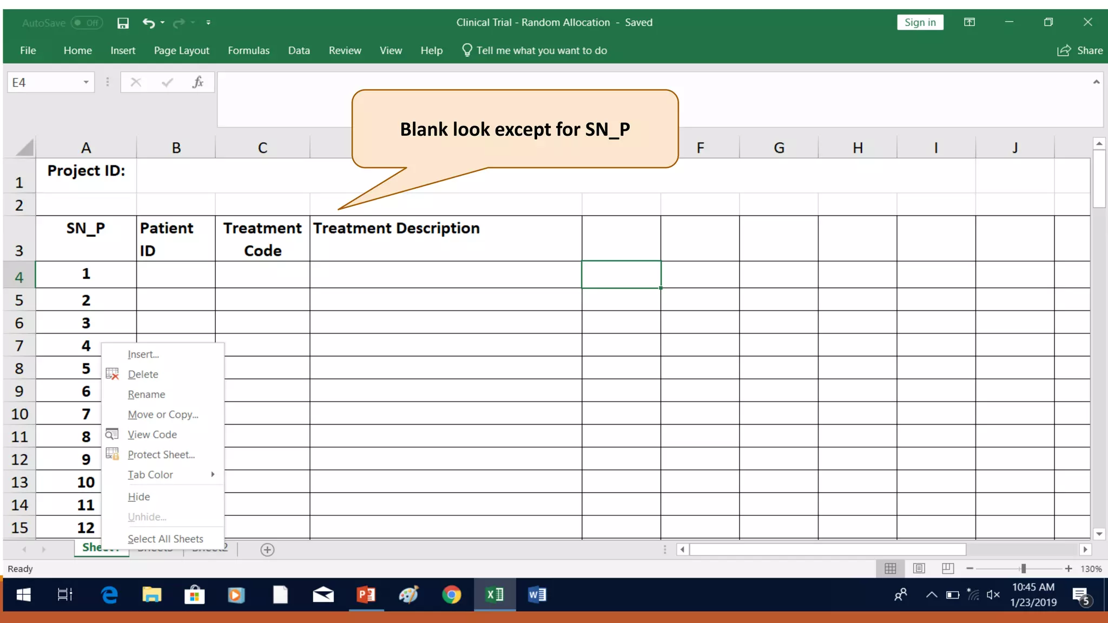1108x623 pixels.
Task: Click the Sign in button
Action: pos(920,22)
